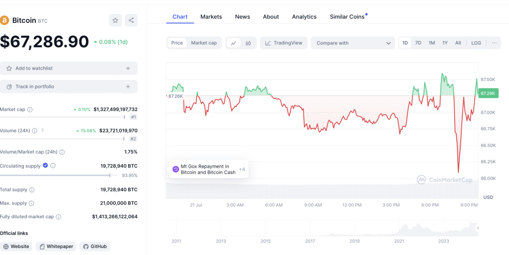Image resolution: width=509 pixels, height=255 pixels.
Task: Click the info icon next to Market cap
Action: click(30, 110)
